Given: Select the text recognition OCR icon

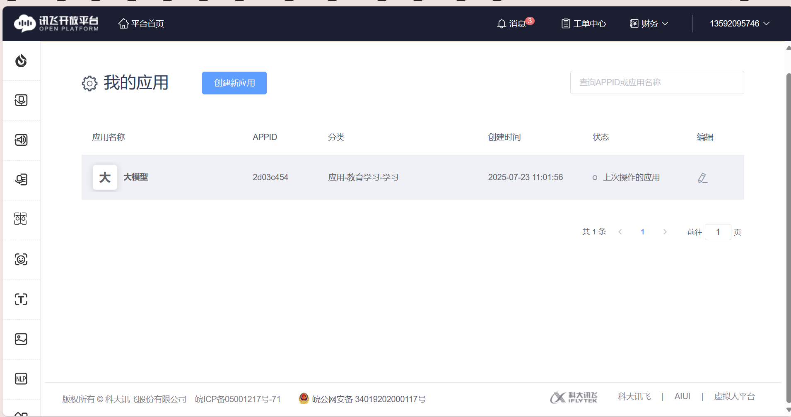Looking at the screenshot, I should click(x=21, y=299).
